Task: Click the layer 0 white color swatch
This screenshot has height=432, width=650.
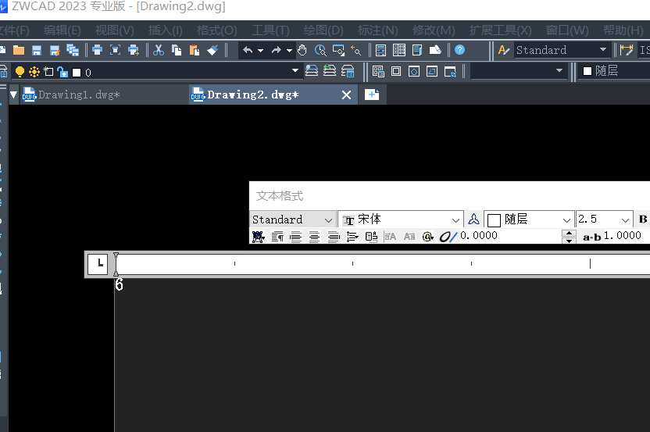Action: click(77, 73)
